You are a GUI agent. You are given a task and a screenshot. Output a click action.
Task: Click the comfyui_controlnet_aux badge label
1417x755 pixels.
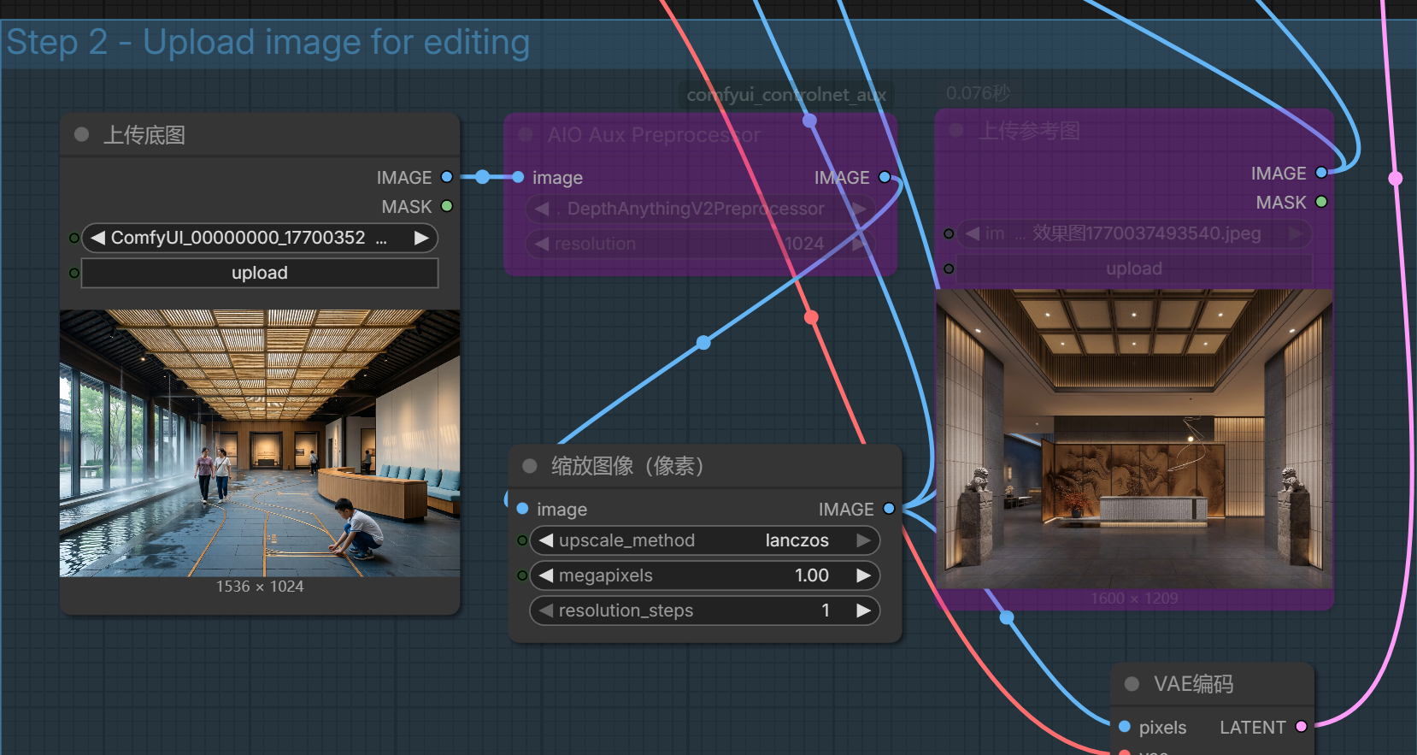[x=786, y=95]
